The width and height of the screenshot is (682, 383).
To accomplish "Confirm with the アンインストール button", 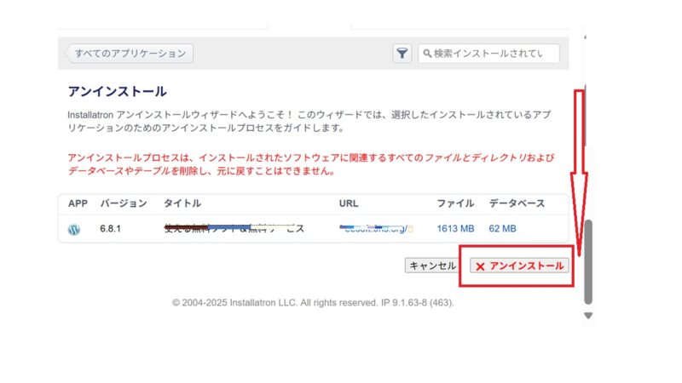I will [x=517, y=266].
